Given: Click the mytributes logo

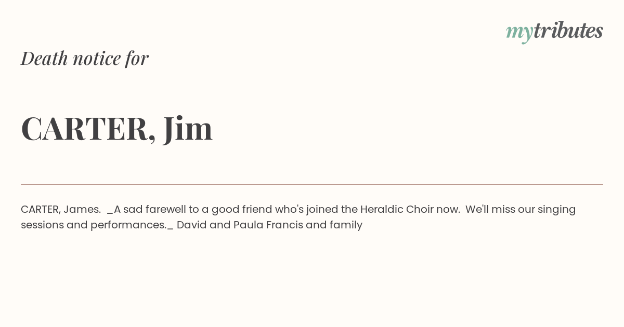Looking at the screenshot, I should tap(554, 32).
